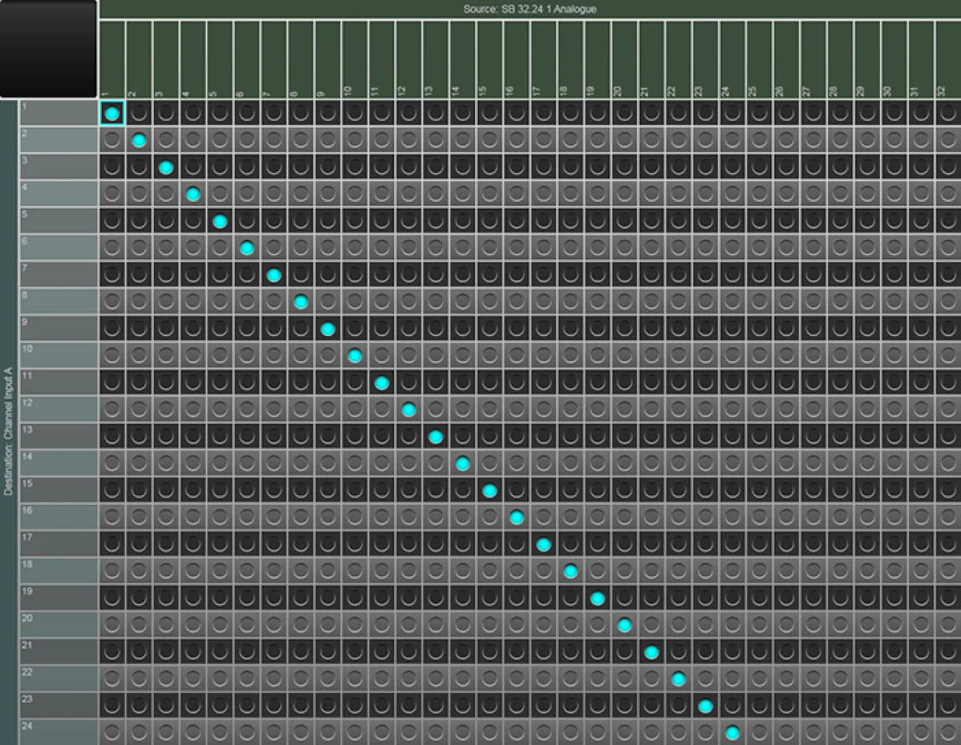Unpatch source 2 from channel input 2
The width and height of the screenshot is (961, 745).
[139, 141]
